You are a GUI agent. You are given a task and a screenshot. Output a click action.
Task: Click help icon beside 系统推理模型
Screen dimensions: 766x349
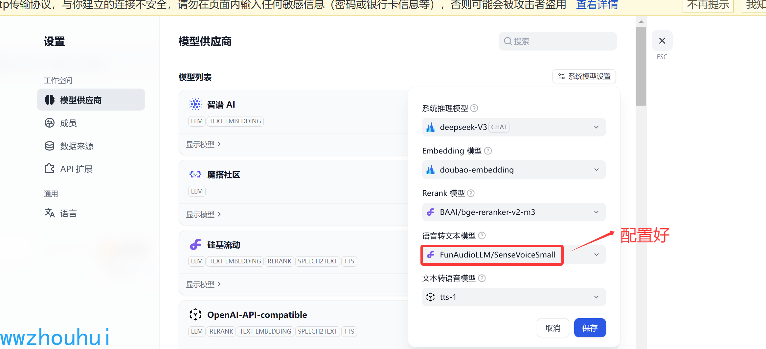click(474, 108)
